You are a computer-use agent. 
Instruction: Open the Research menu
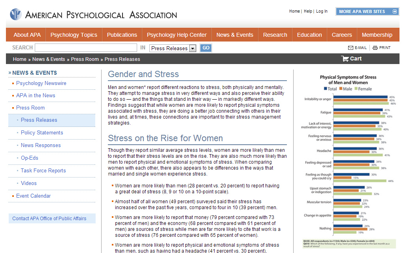click(275, 35)
